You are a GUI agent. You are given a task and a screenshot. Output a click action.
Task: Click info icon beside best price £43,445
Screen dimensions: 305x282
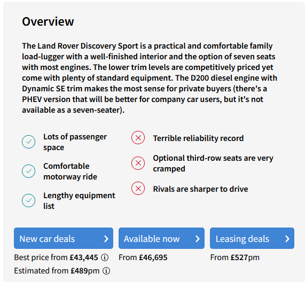[x=105, y=257]
